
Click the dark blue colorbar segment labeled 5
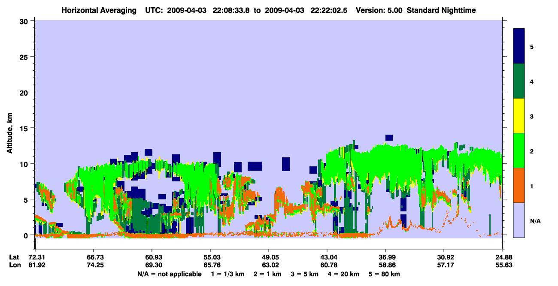519,46
